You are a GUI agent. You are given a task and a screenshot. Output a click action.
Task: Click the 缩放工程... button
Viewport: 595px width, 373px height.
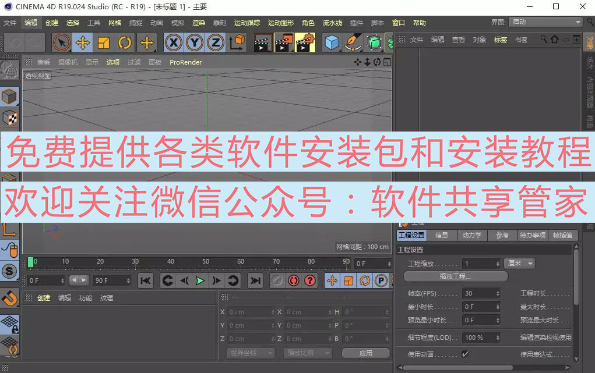tap(455, 276)
